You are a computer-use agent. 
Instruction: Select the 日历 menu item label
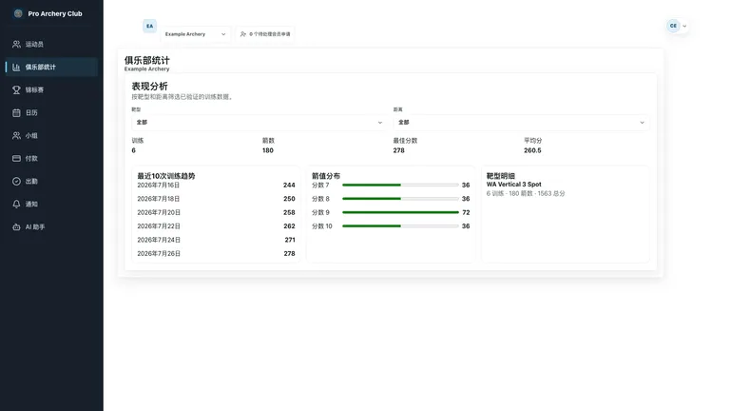[x=31, y=113]
